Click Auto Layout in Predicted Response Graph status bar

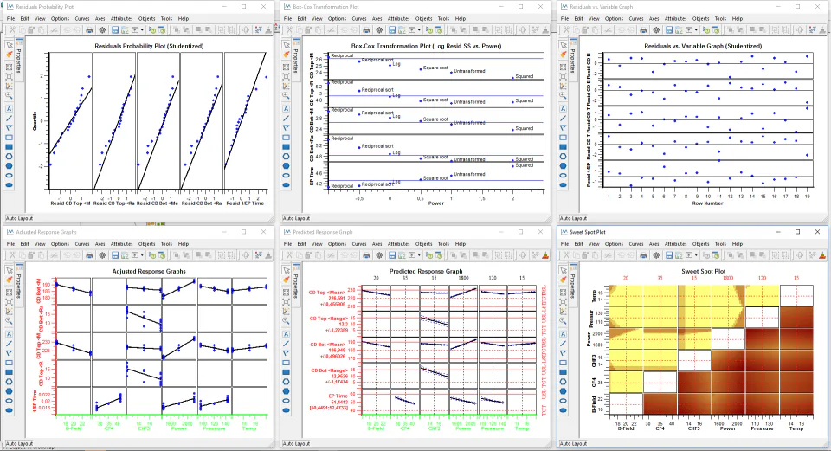tap(296, 443)
